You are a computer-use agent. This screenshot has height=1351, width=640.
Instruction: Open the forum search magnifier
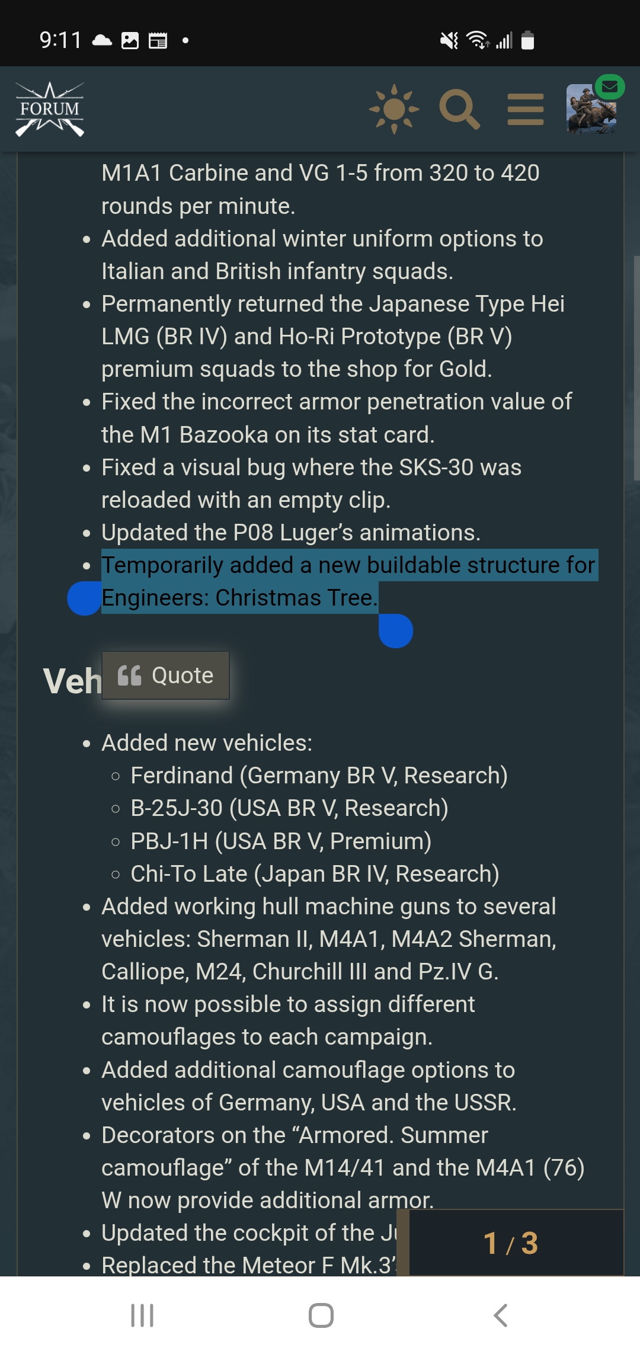point(459,110)
